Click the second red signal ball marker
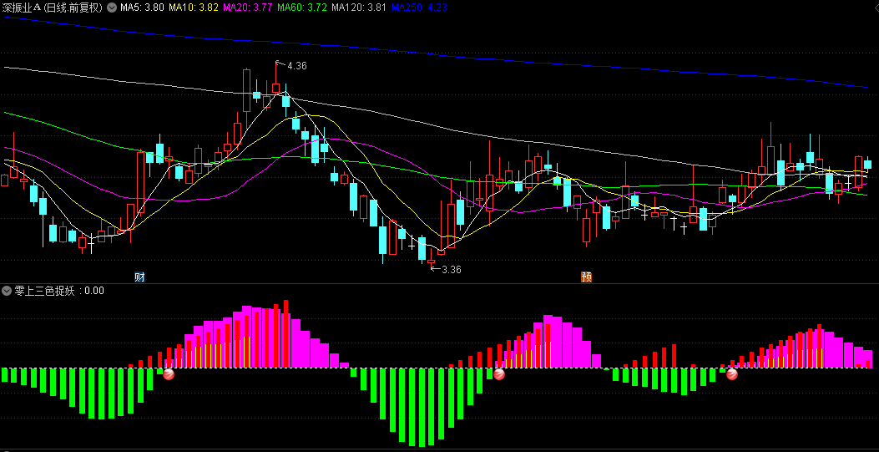 [499, 374]
